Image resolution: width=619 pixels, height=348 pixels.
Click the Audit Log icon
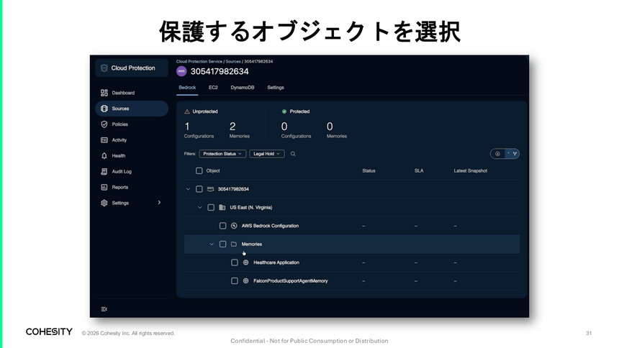(104, 172)
